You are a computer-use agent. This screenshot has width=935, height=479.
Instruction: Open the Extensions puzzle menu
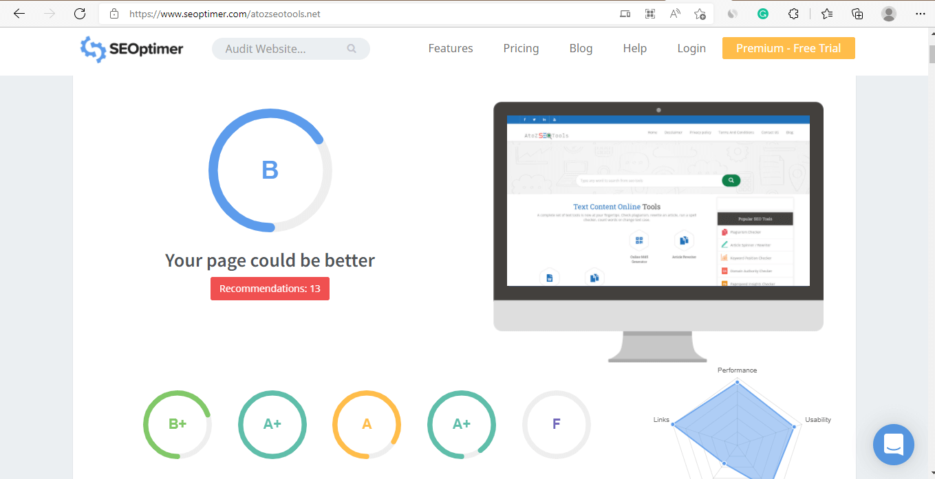(793, 14)
